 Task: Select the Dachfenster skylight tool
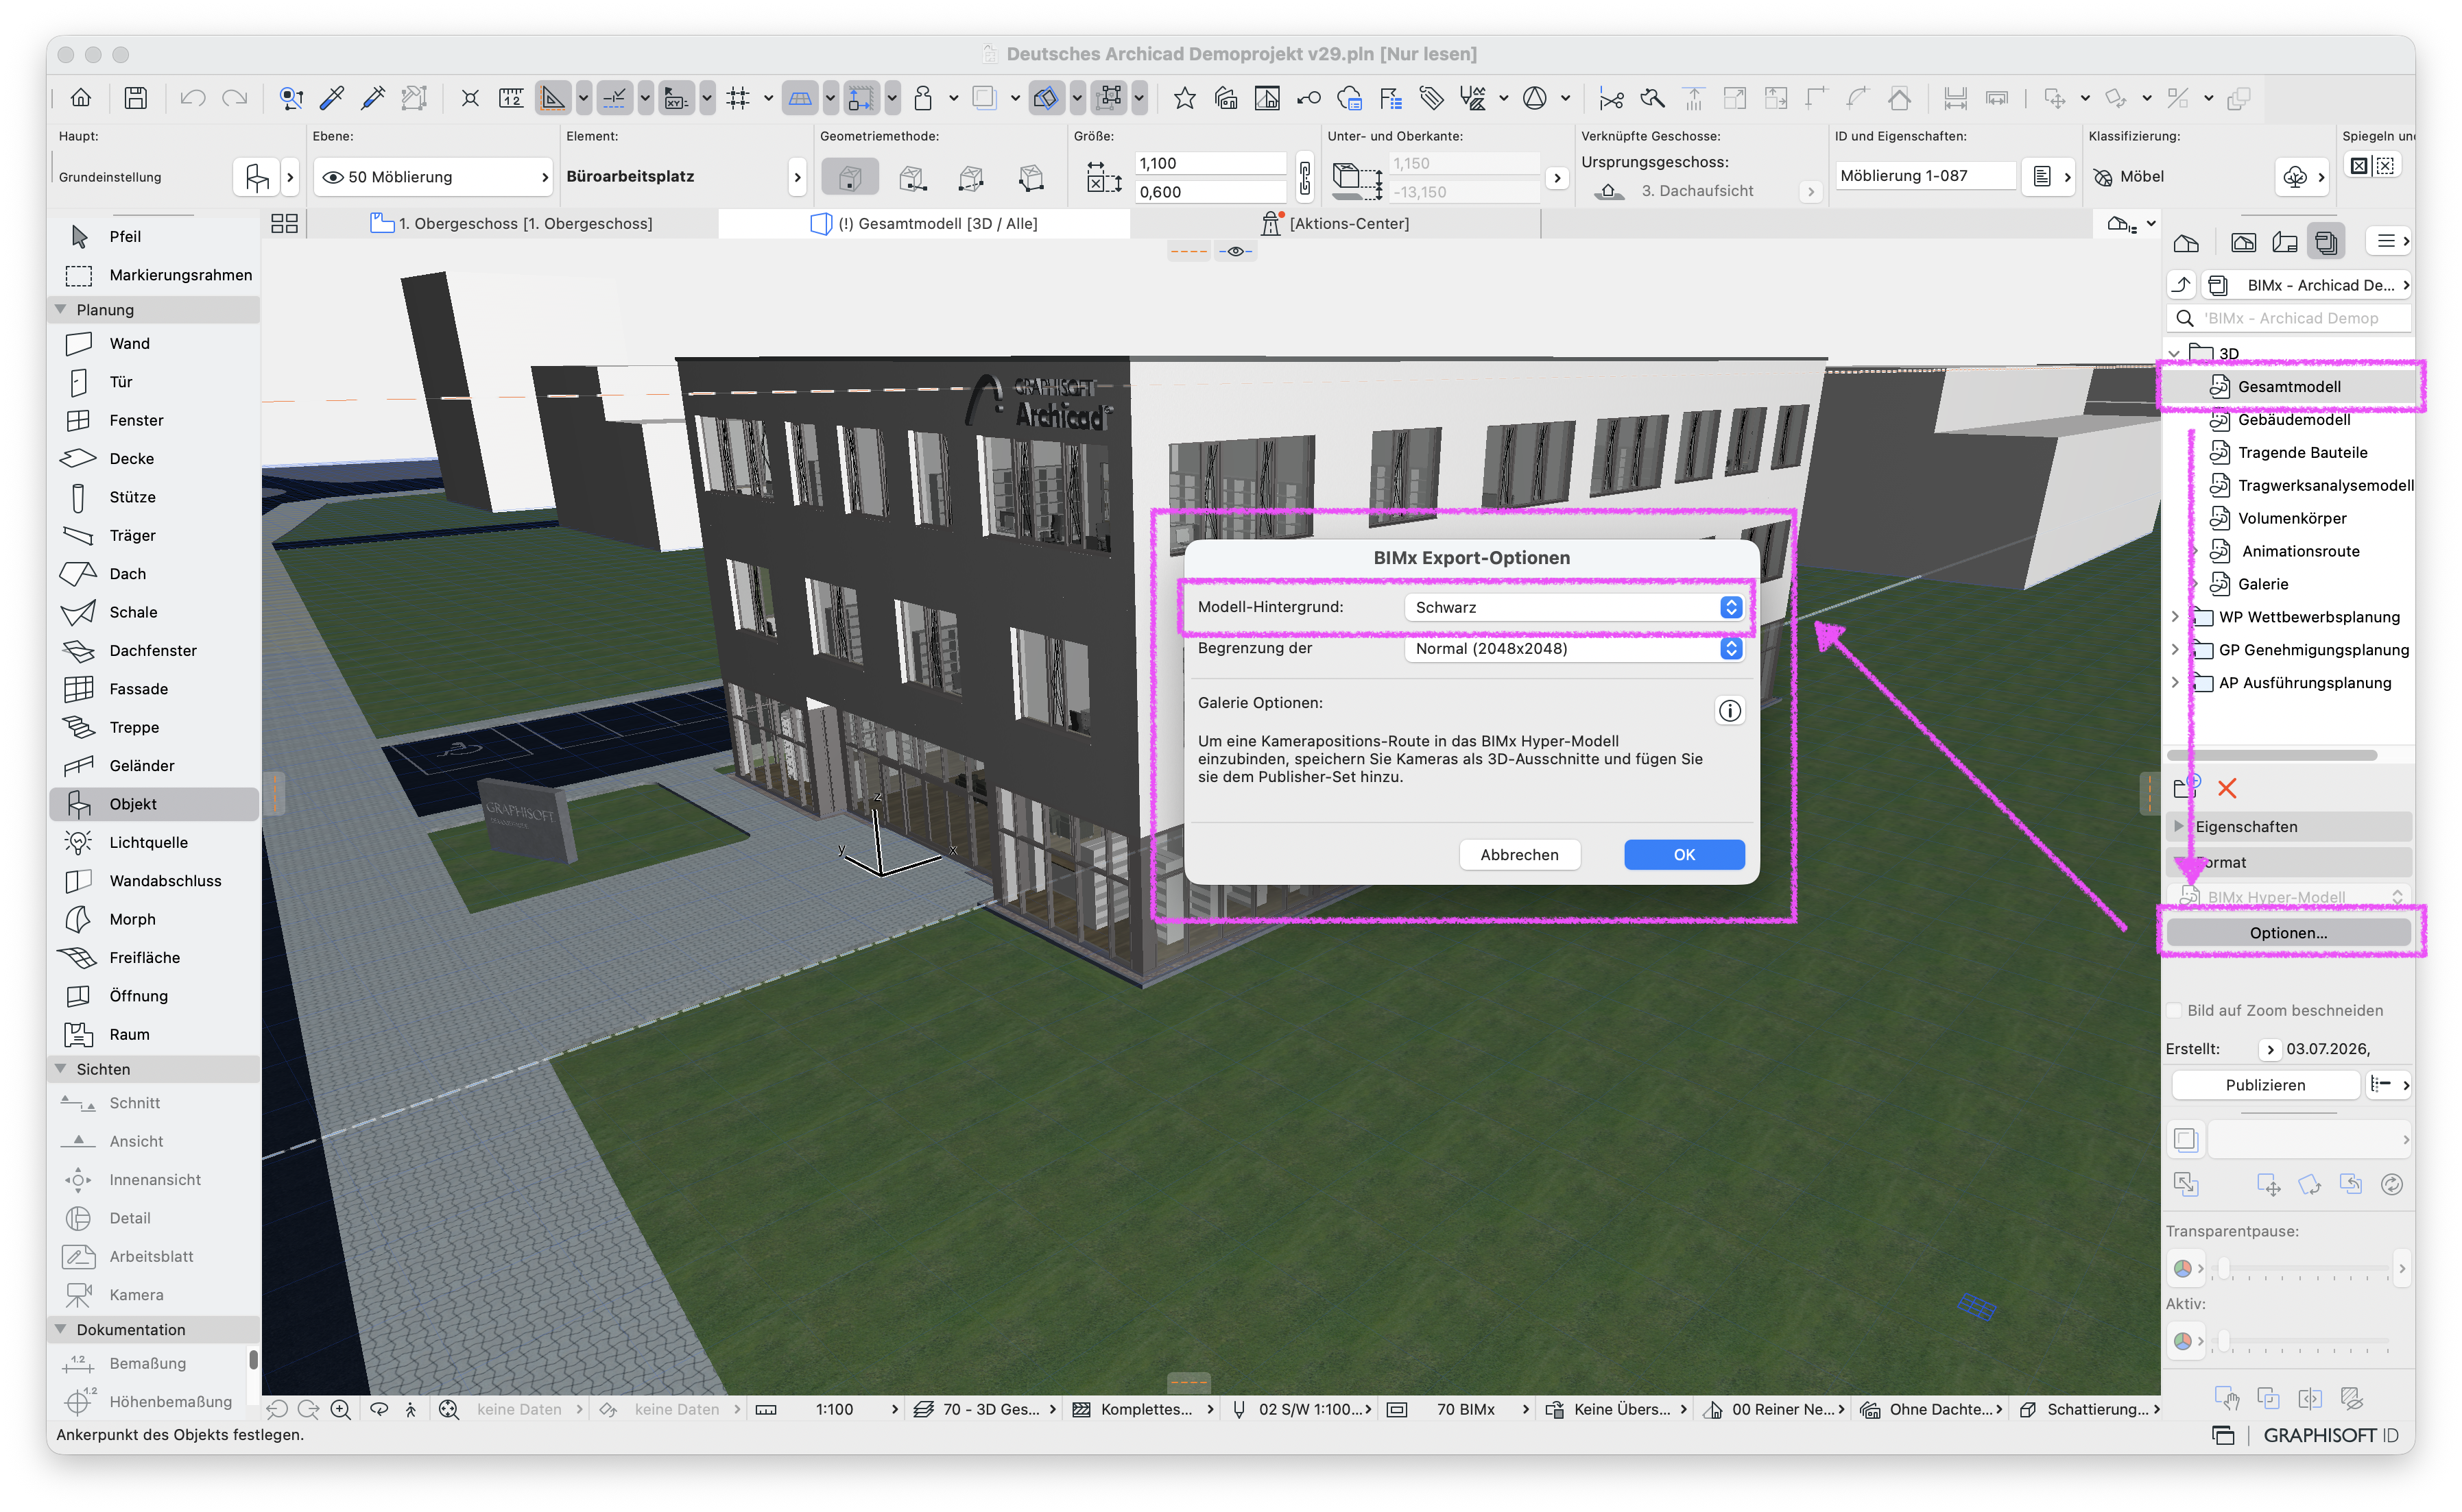[x=153, y=651]
